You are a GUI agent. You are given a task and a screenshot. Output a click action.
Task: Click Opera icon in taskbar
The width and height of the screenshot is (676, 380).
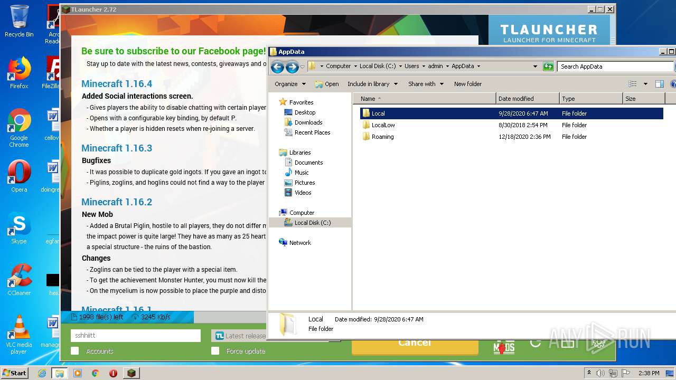(x=113, y=373)
